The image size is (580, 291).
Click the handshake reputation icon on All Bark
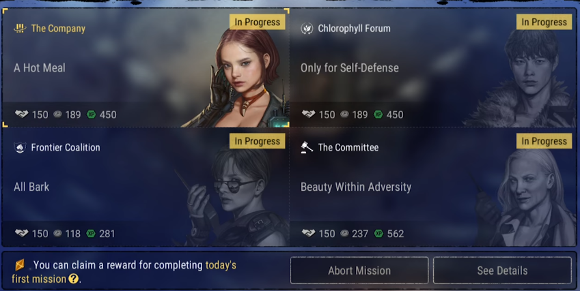point(21,234)
